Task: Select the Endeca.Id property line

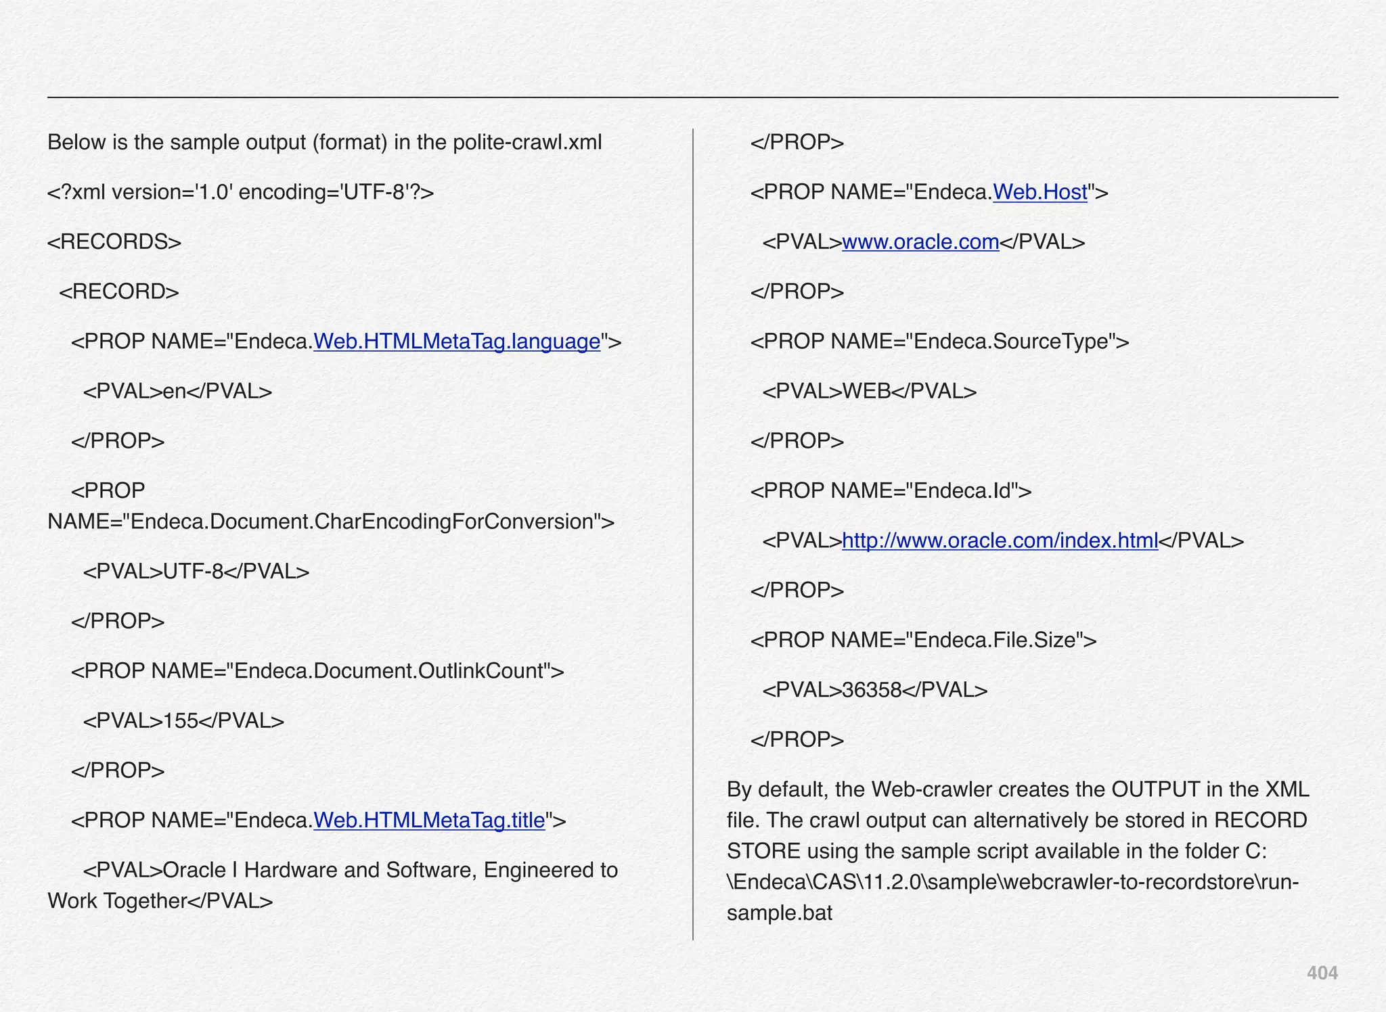Action: [x=891, y=491]
